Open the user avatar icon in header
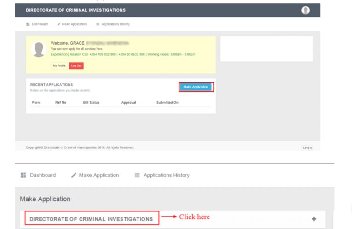352x229 pixels. tap(306, 10)
